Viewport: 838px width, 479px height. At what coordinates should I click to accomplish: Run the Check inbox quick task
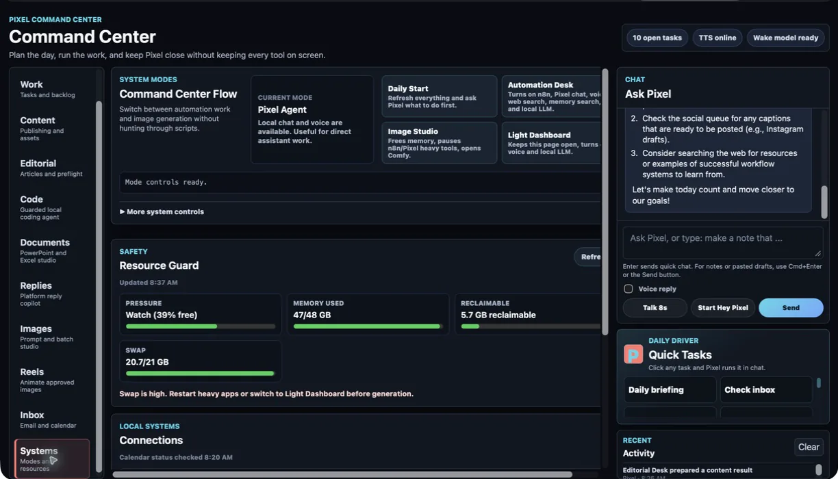pos(766,389)
